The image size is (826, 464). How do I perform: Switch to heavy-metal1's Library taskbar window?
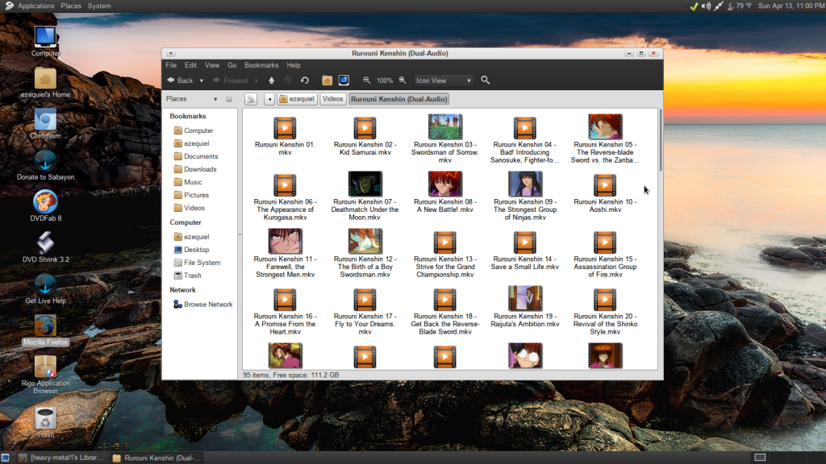[x=61, y=458]
